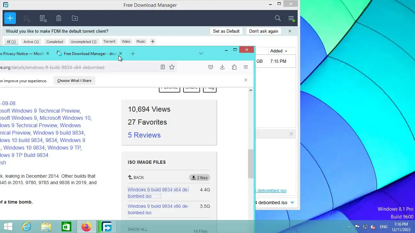Open File Explorer from taskbar
This screenshot has width=415, height=233.
pos(46,227)
